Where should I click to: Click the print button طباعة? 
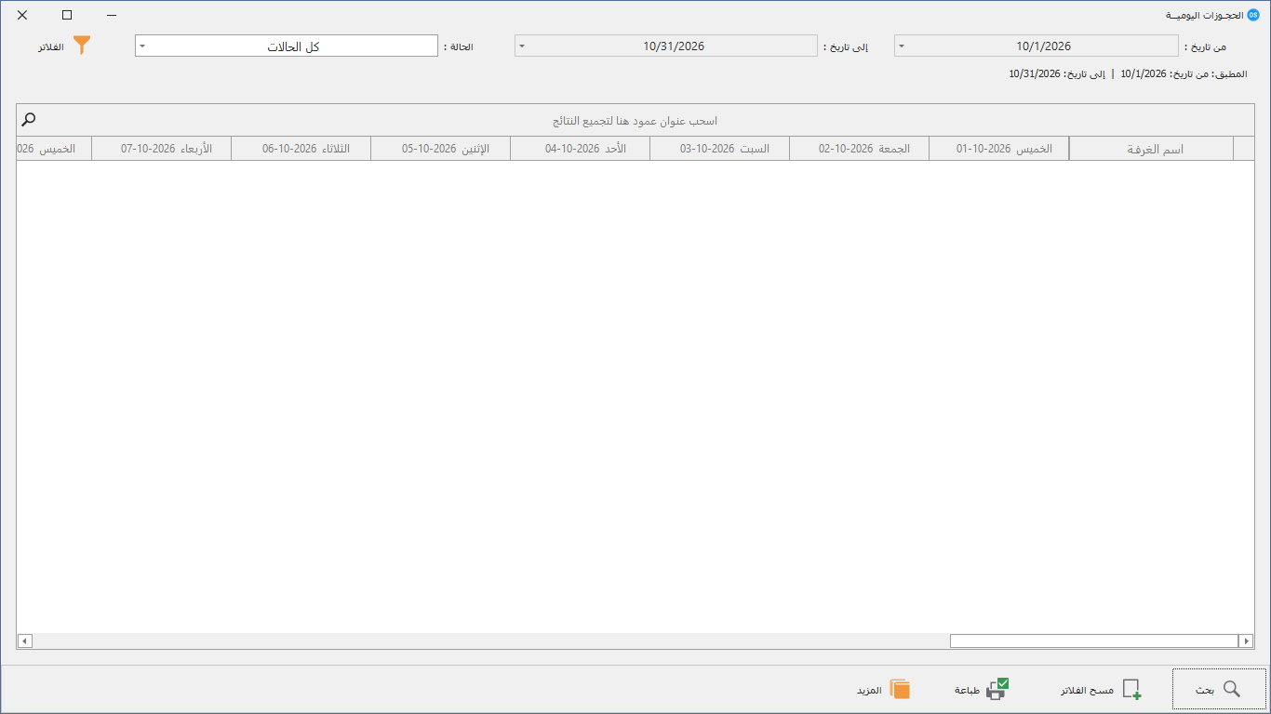pyautogui.click(x=982, y=690)
